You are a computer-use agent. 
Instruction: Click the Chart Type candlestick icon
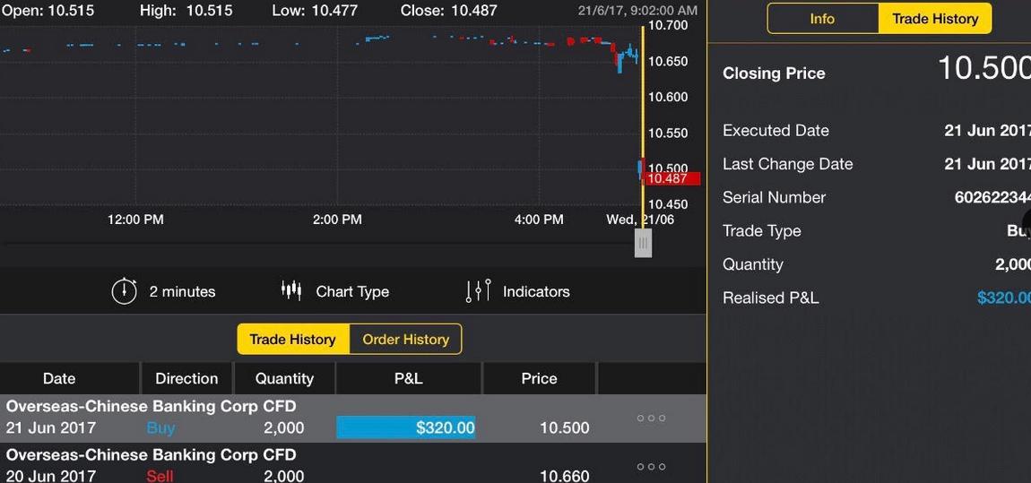tap(291, 290)
